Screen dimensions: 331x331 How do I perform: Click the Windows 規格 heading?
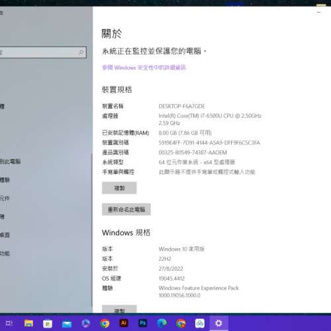click(126, 232)
